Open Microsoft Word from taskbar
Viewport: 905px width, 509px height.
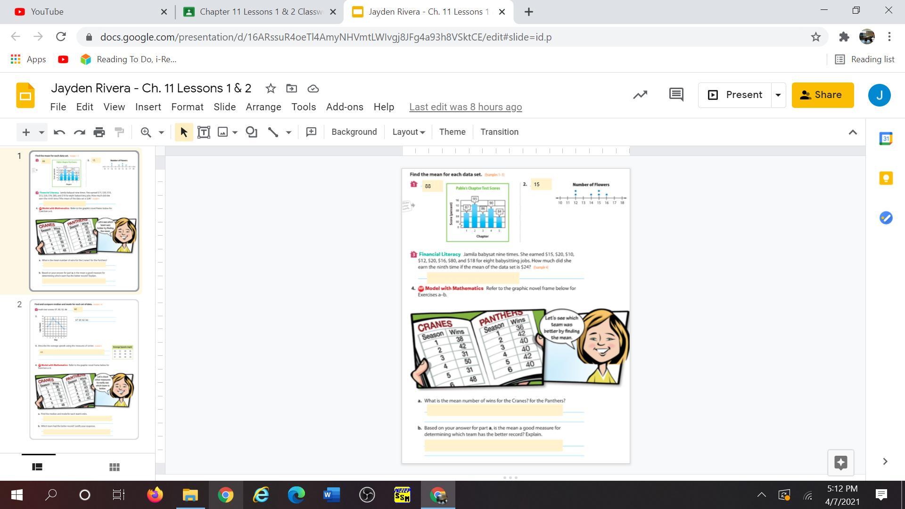(x=332, y=495)
